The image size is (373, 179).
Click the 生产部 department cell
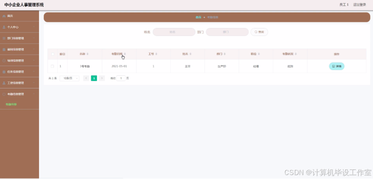coord(222,66)
